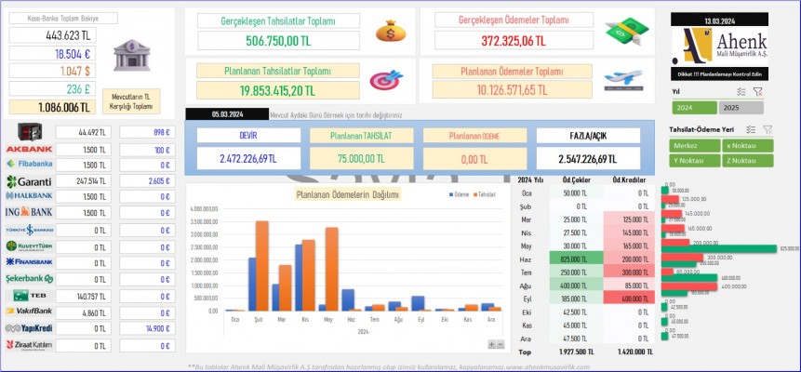Click the bank building icon
801x372 pixels.
(x=129, y=56)
